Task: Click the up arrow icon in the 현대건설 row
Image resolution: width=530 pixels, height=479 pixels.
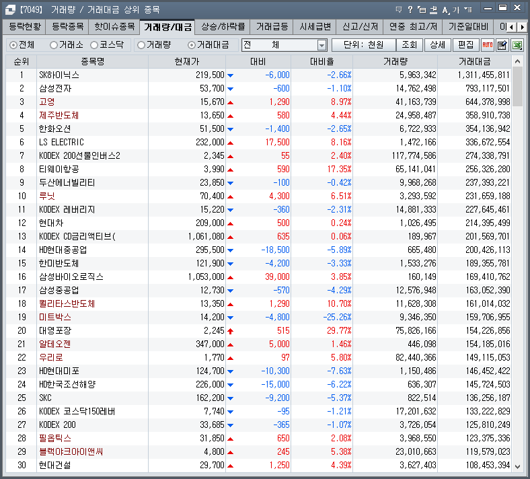Action: (x=231, y=466)
